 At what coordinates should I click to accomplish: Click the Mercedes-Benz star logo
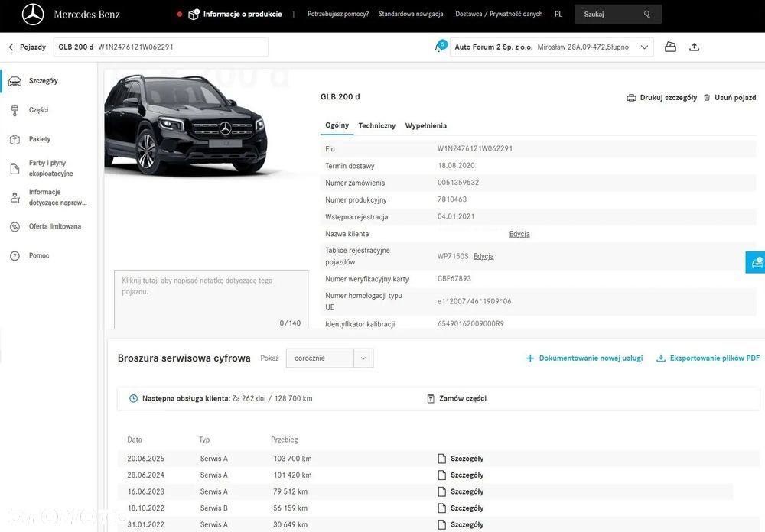coord(33,15)
